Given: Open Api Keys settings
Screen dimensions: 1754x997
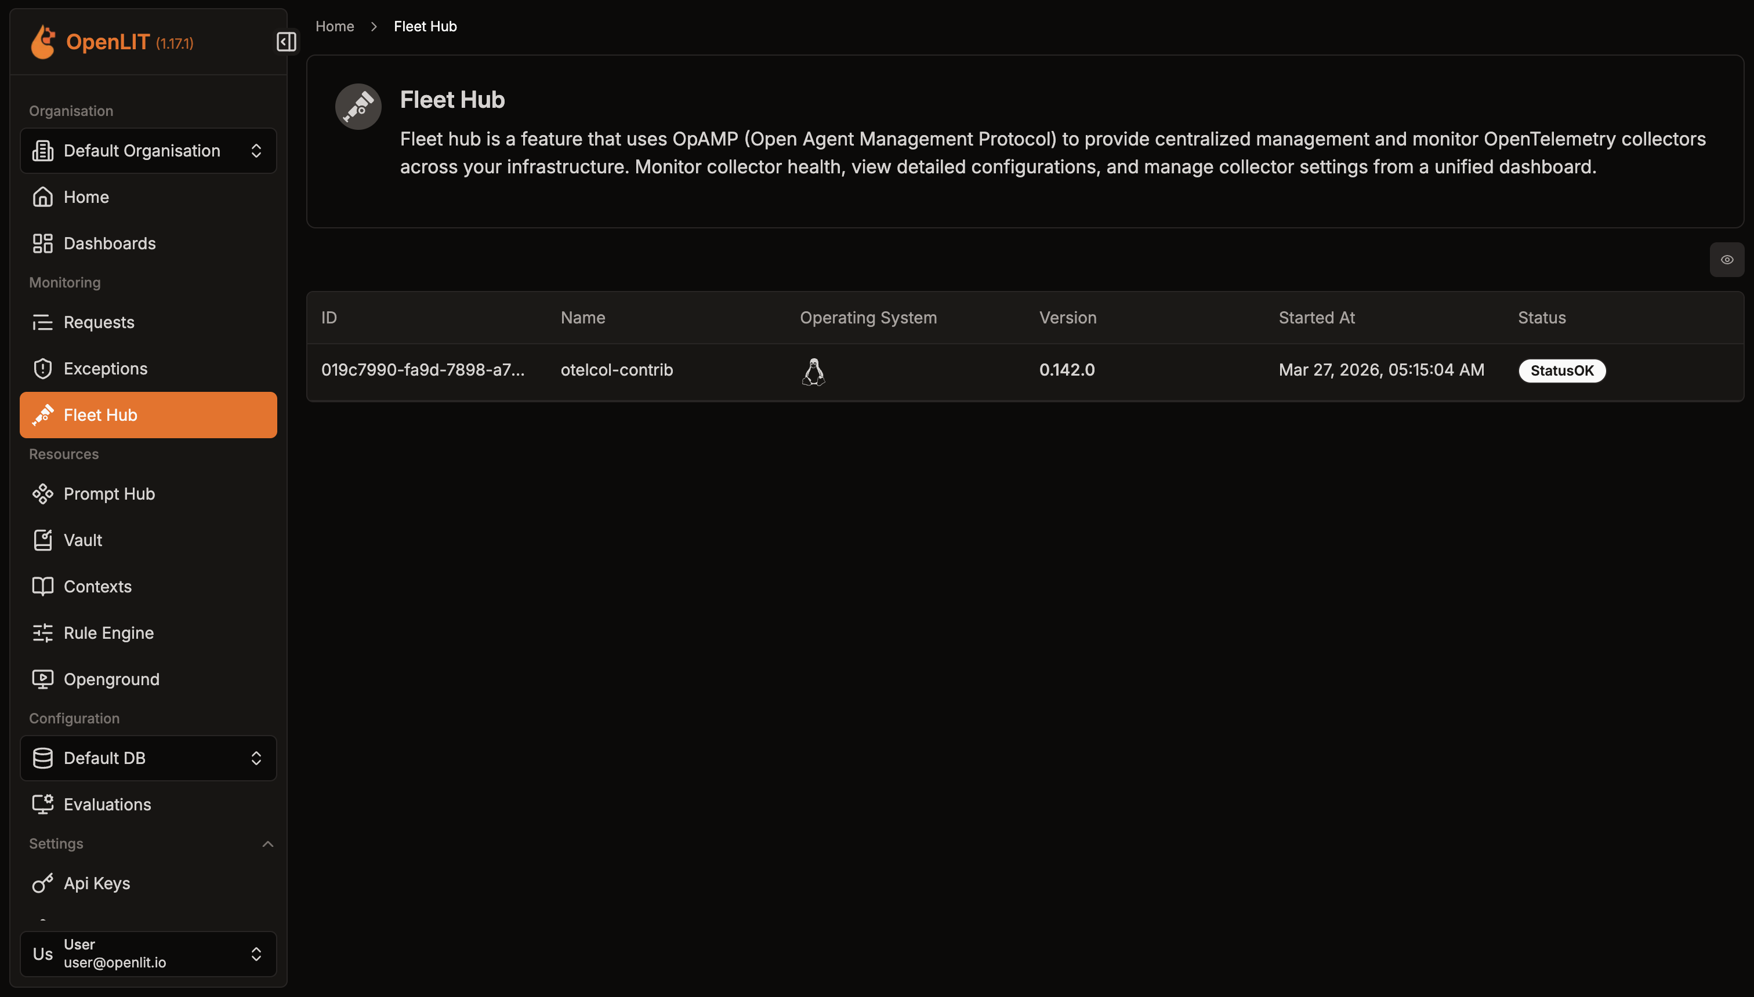Looking at the screenshot, I should tap(148, 883).
